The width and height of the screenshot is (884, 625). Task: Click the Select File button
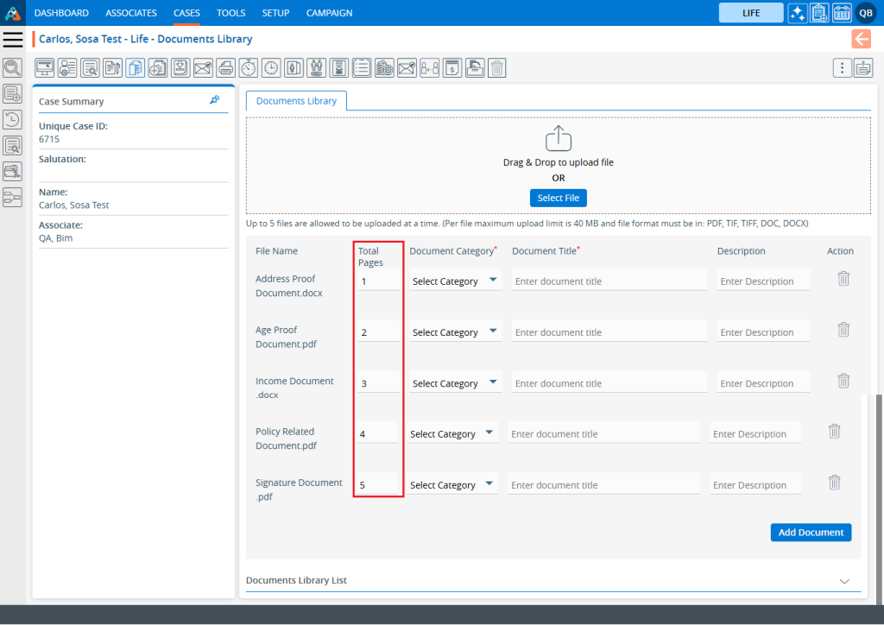click(558, 199)
